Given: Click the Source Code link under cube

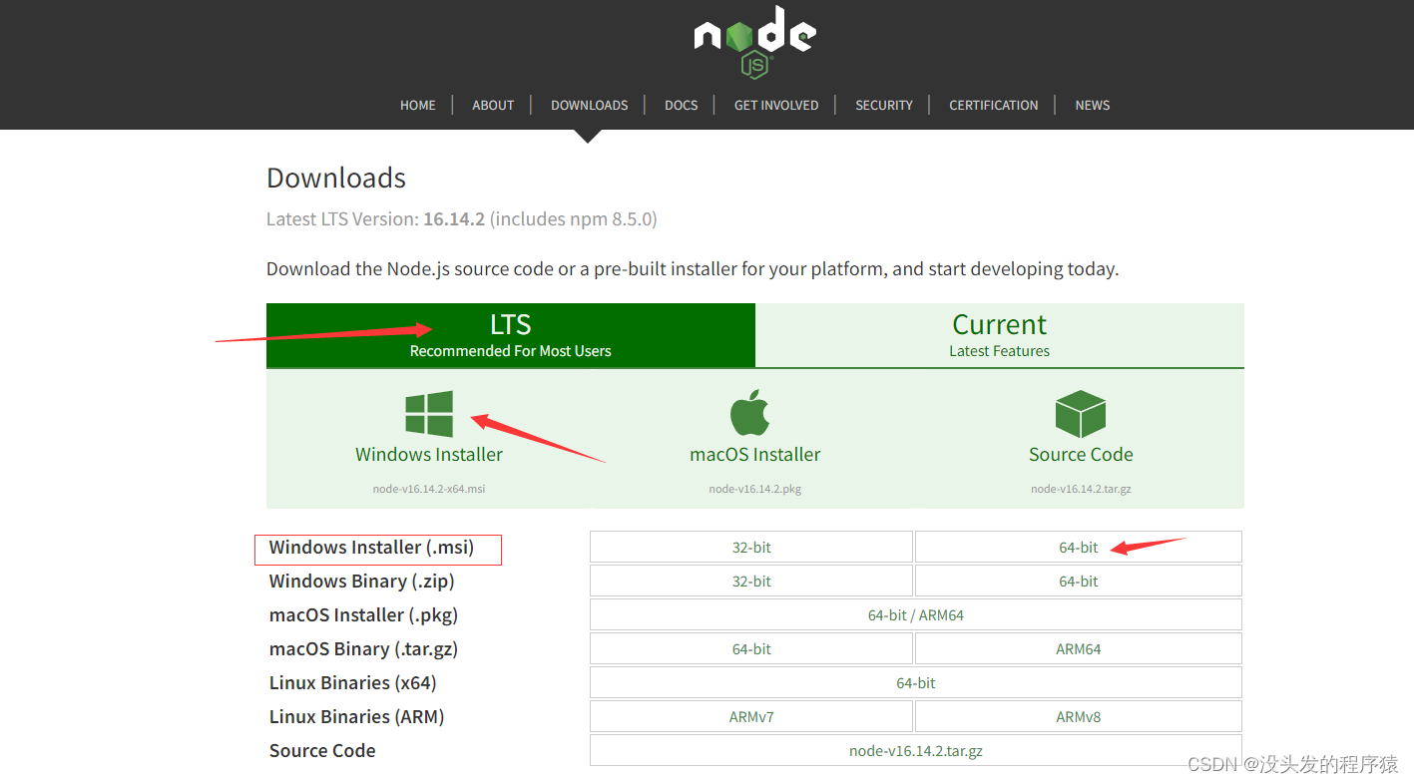Looking at the screenshot, I should coord(1081,454).
